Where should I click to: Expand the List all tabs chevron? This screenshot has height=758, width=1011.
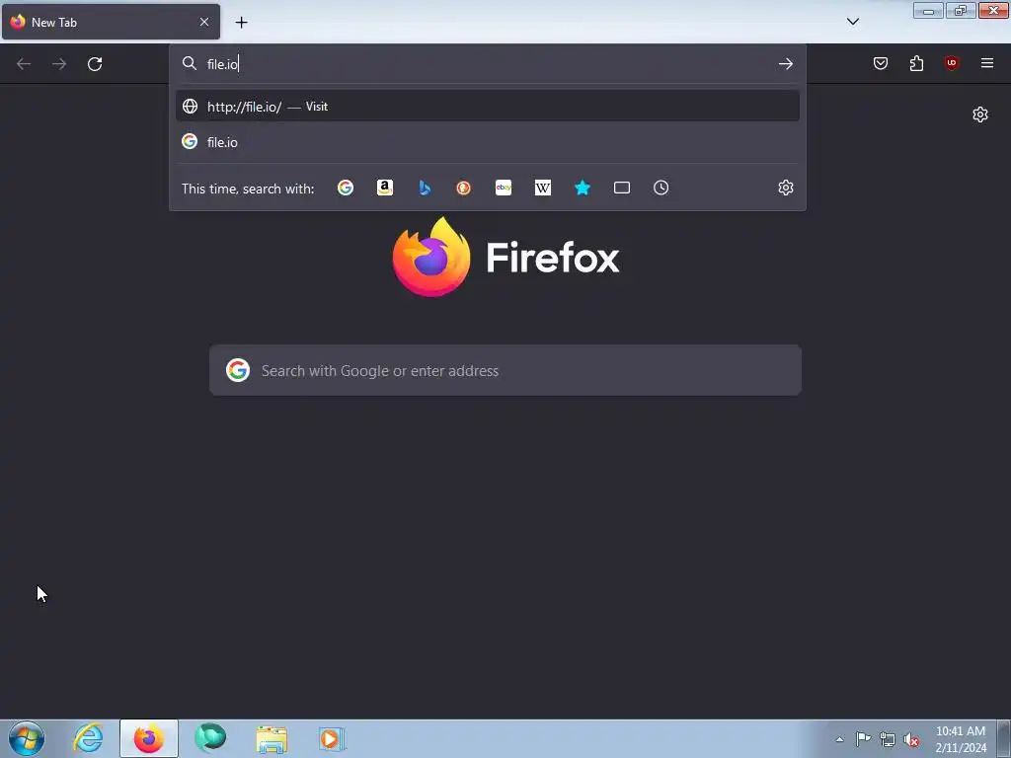pos(852,22)
